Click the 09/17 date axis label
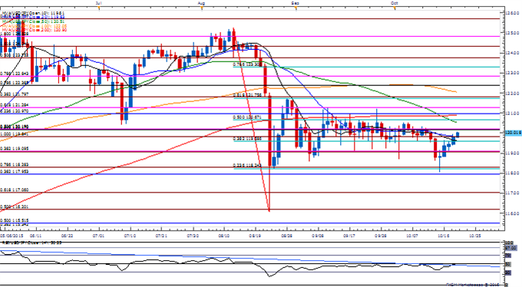 pos(349,235)
